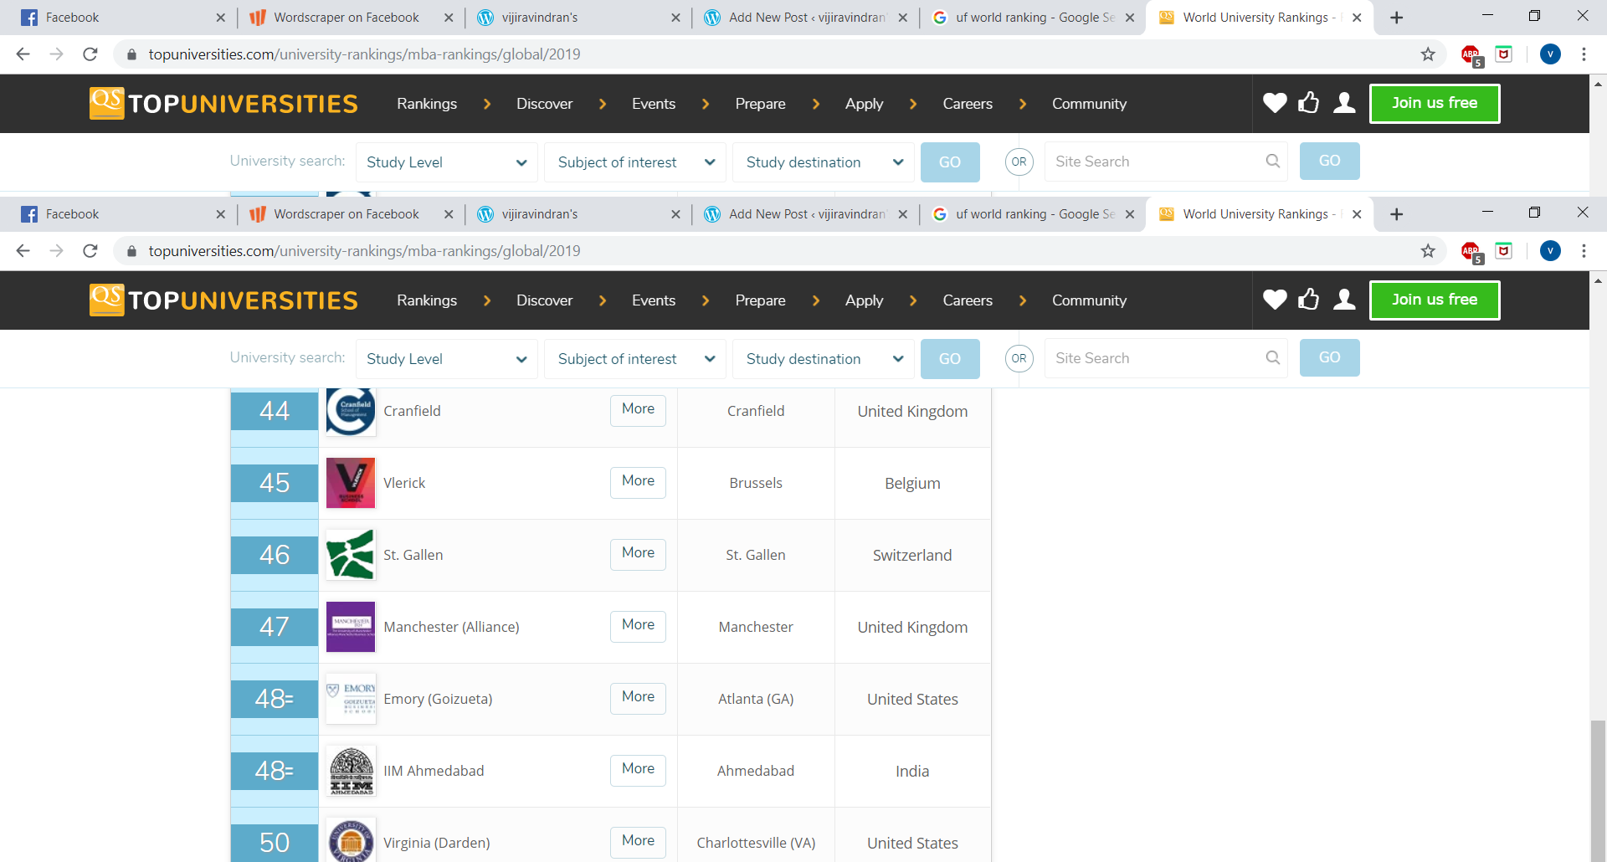The height and width of the screenshot is (862, 1607).
Task: Click the Emory Goizueta logo
Action: click(351, 699)
